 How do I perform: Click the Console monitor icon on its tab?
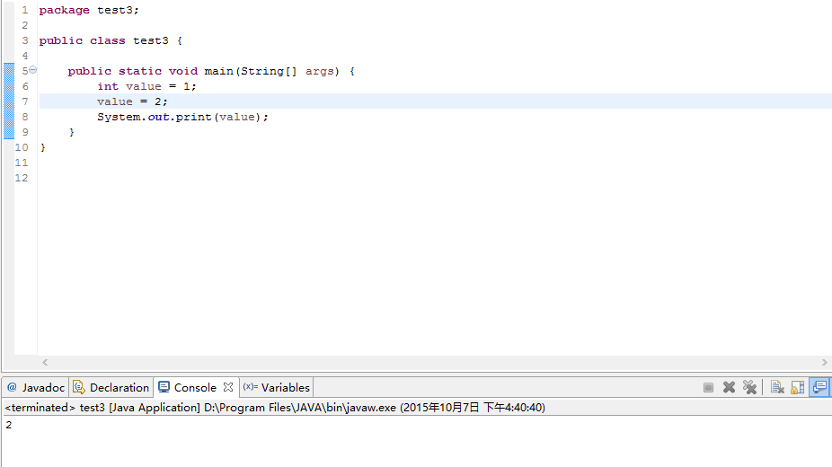point(164,387)
